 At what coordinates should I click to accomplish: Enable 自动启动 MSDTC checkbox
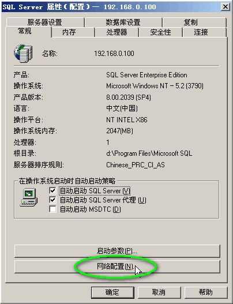pyautogui.click(x=52, y=209)
